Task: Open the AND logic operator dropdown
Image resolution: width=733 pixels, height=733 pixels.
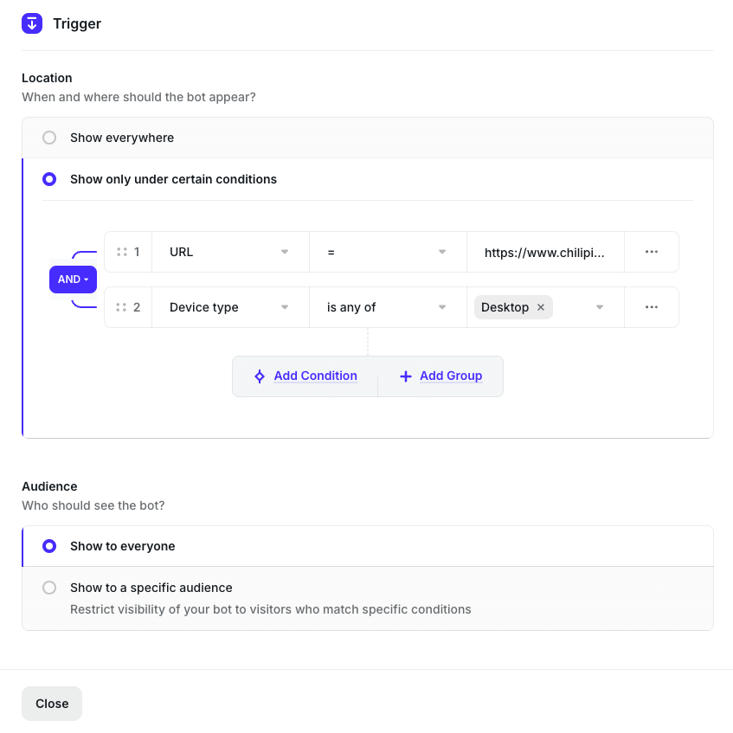Action: point(73,280)
